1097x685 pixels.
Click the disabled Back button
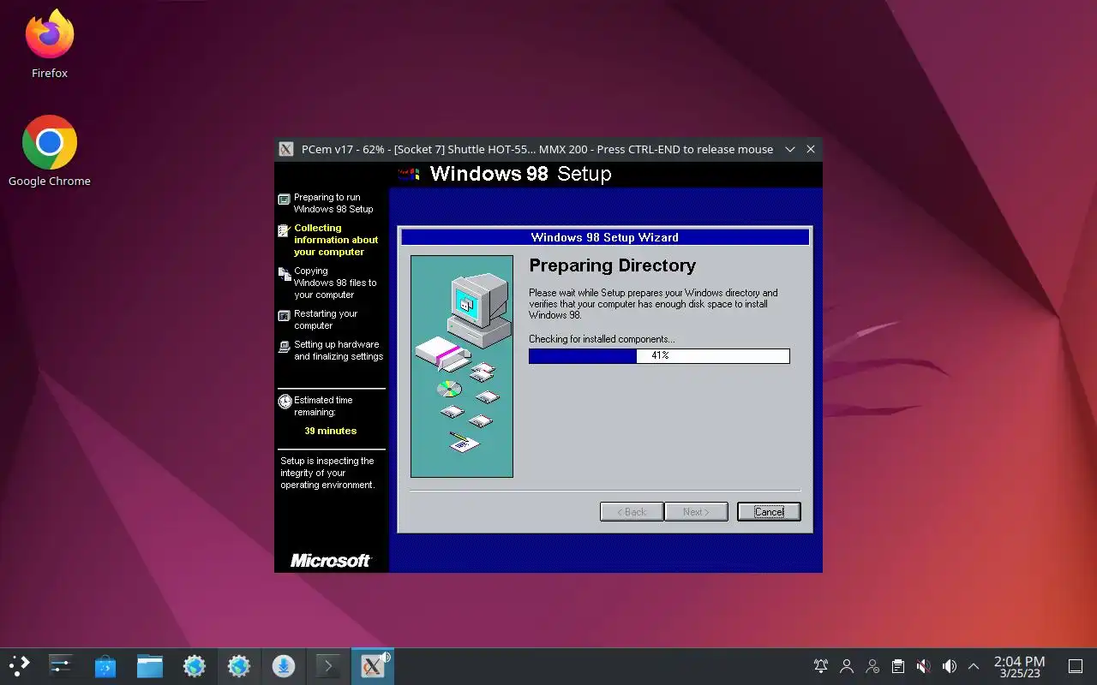[x=632, y=512]
